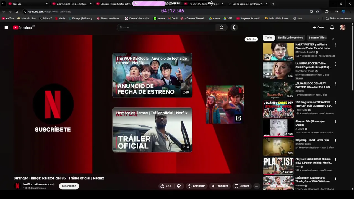Show next filter chips with the right chevron
This screenshot has height=199, width=354.
333,39
